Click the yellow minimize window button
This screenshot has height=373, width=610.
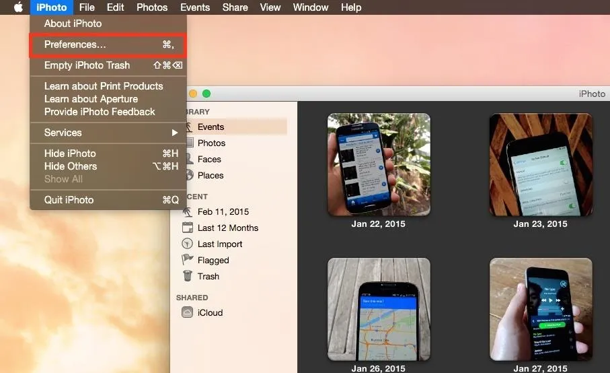point(193,94)
